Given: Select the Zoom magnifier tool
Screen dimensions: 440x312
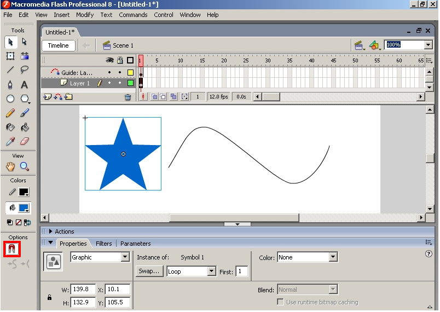Looking at the screenshot, I should 25,166.
